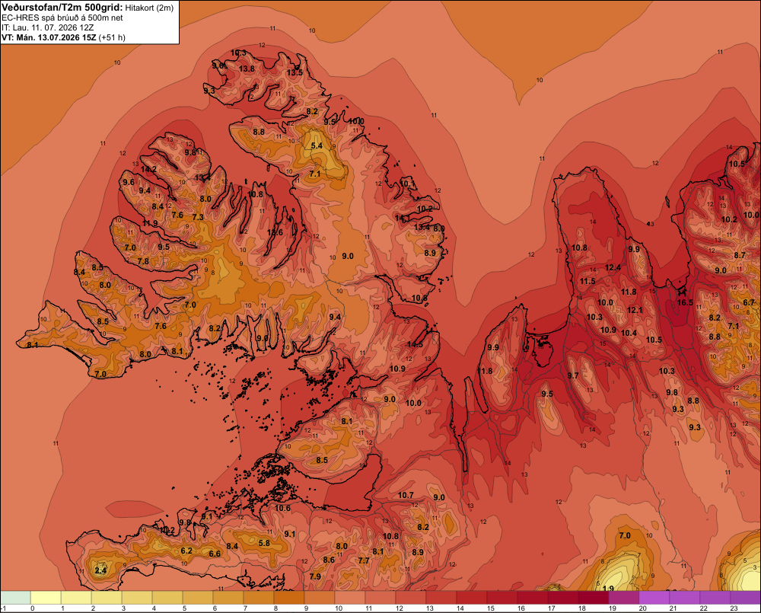
Task: Click the 12.4 temperature label
Action: click(613, 267)
